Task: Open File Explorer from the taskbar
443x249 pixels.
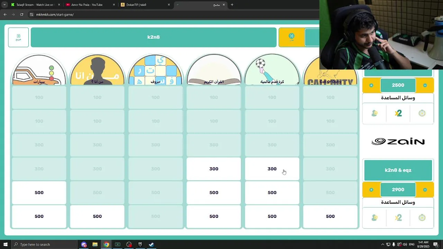Action: point(95,245)
